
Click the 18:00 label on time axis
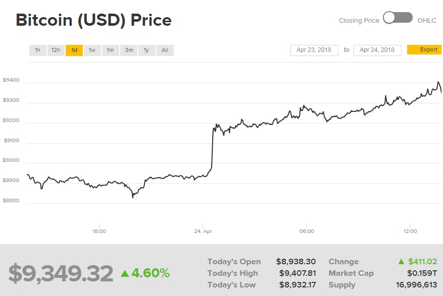coord(99,231)
